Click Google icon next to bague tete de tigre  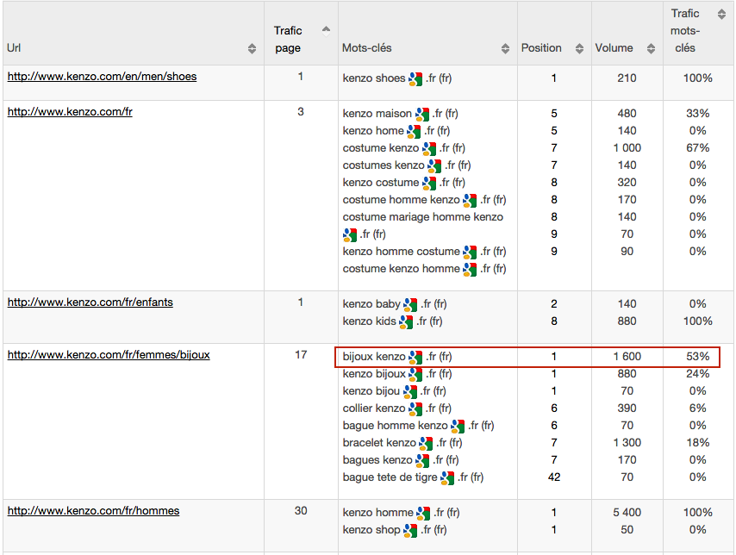click(447, 478)
